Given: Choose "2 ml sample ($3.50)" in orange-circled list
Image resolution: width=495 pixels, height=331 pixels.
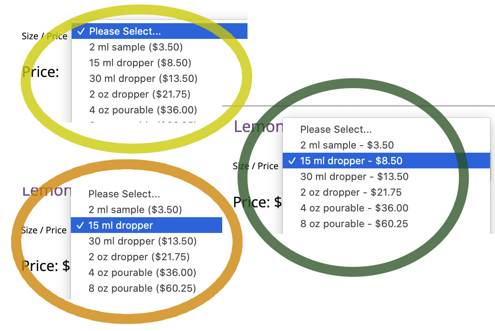Looking at the screenshot, I should point(135,210).
